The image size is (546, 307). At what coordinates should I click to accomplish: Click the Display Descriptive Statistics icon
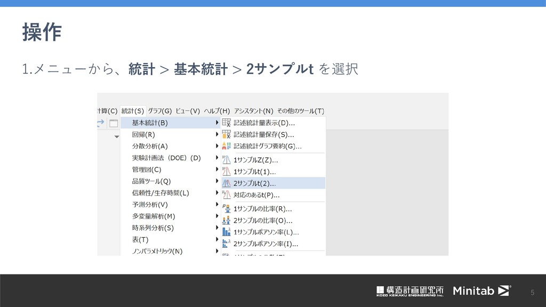click(x=226, y=123)
